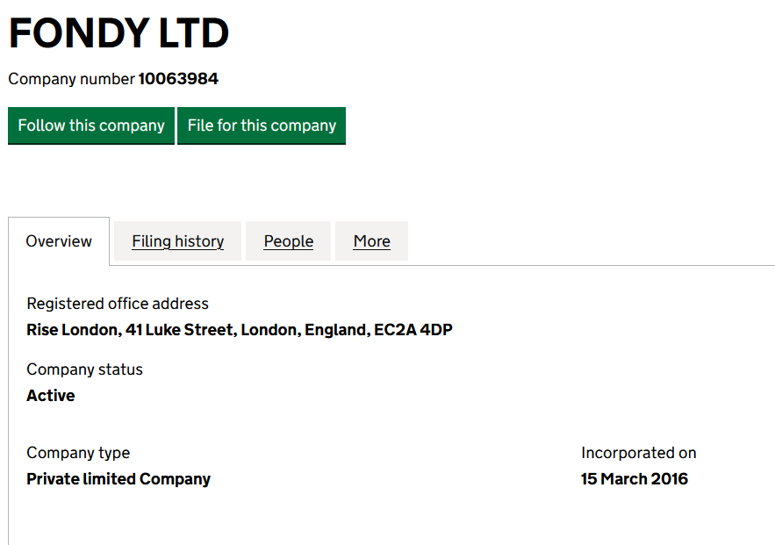Open the Filing history tab

coord(178,241)
